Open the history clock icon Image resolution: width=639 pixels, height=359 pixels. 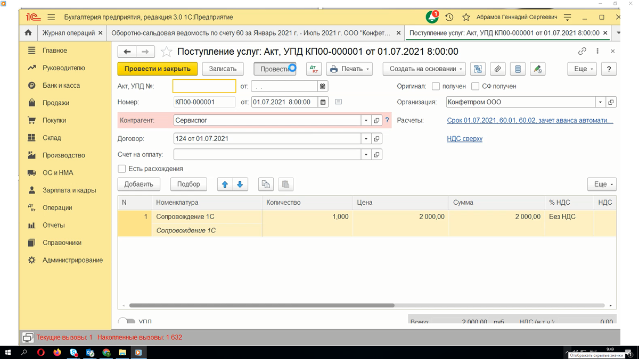point(449,17)
